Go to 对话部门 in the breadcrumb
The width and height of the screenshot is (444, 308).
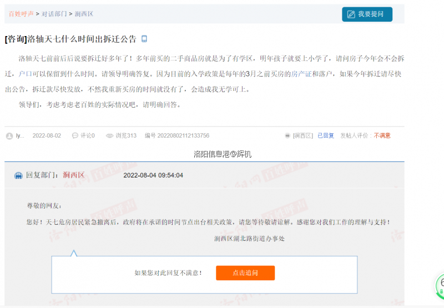pos(54,14)
